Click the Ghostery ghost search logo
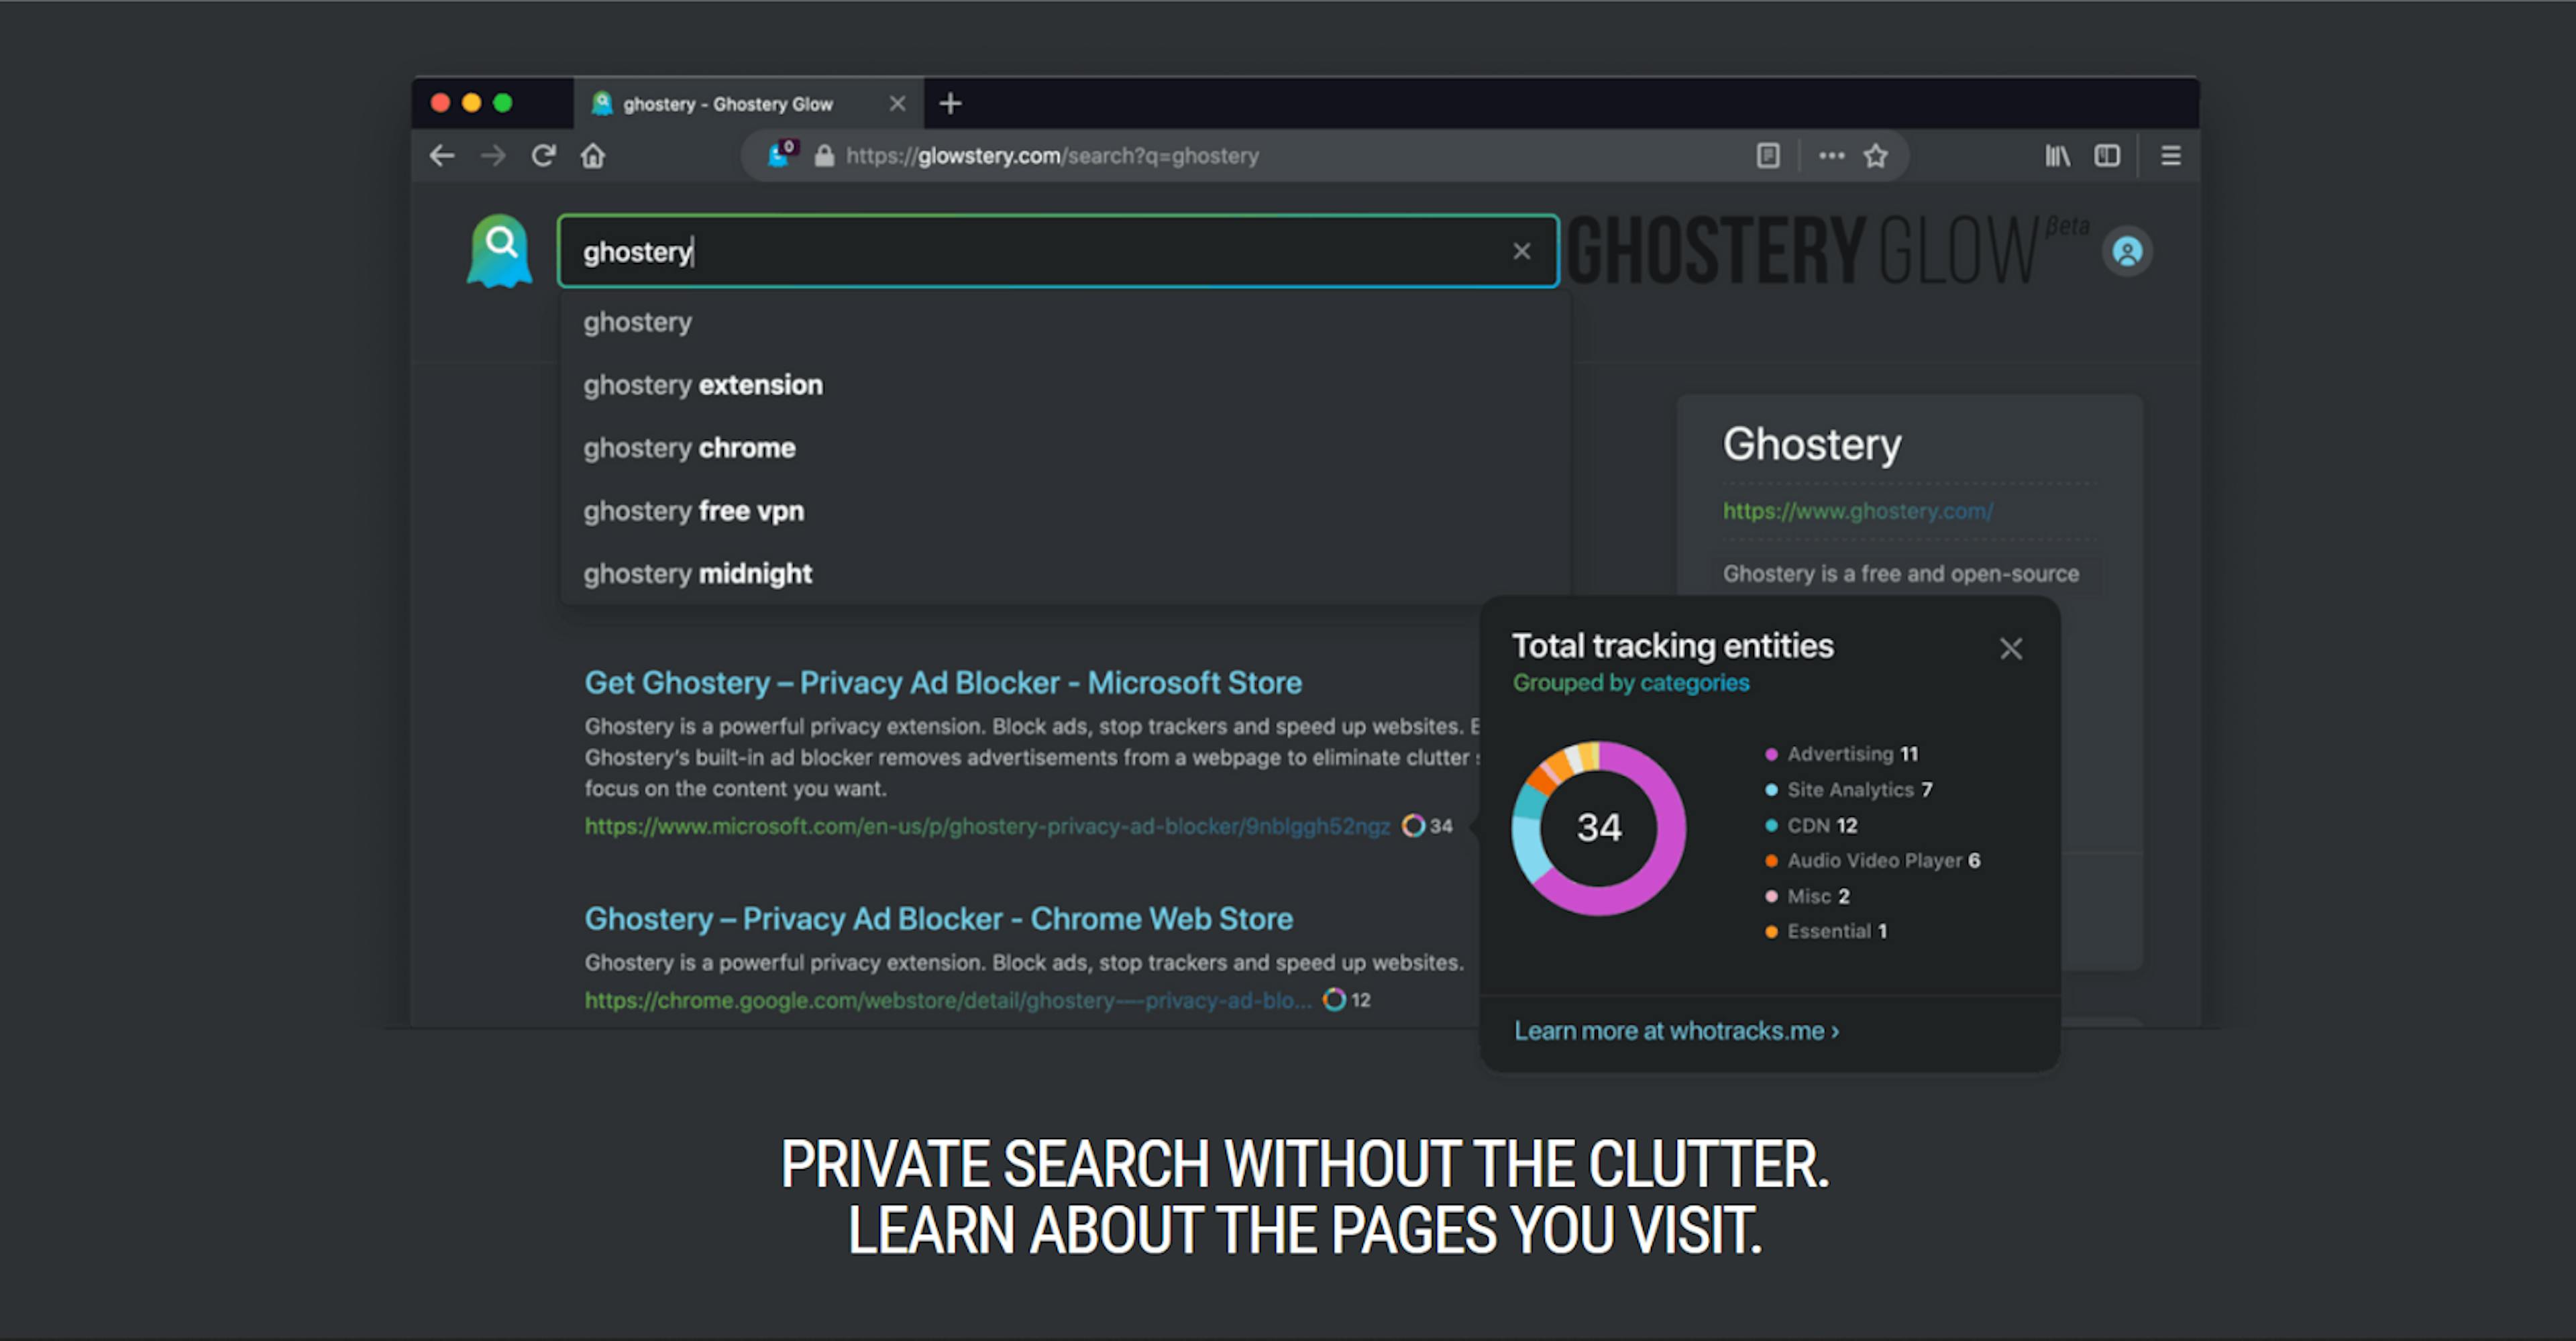Viewport: 2576px width, 1341px height. pyautogui.click(x=499, y=251)
